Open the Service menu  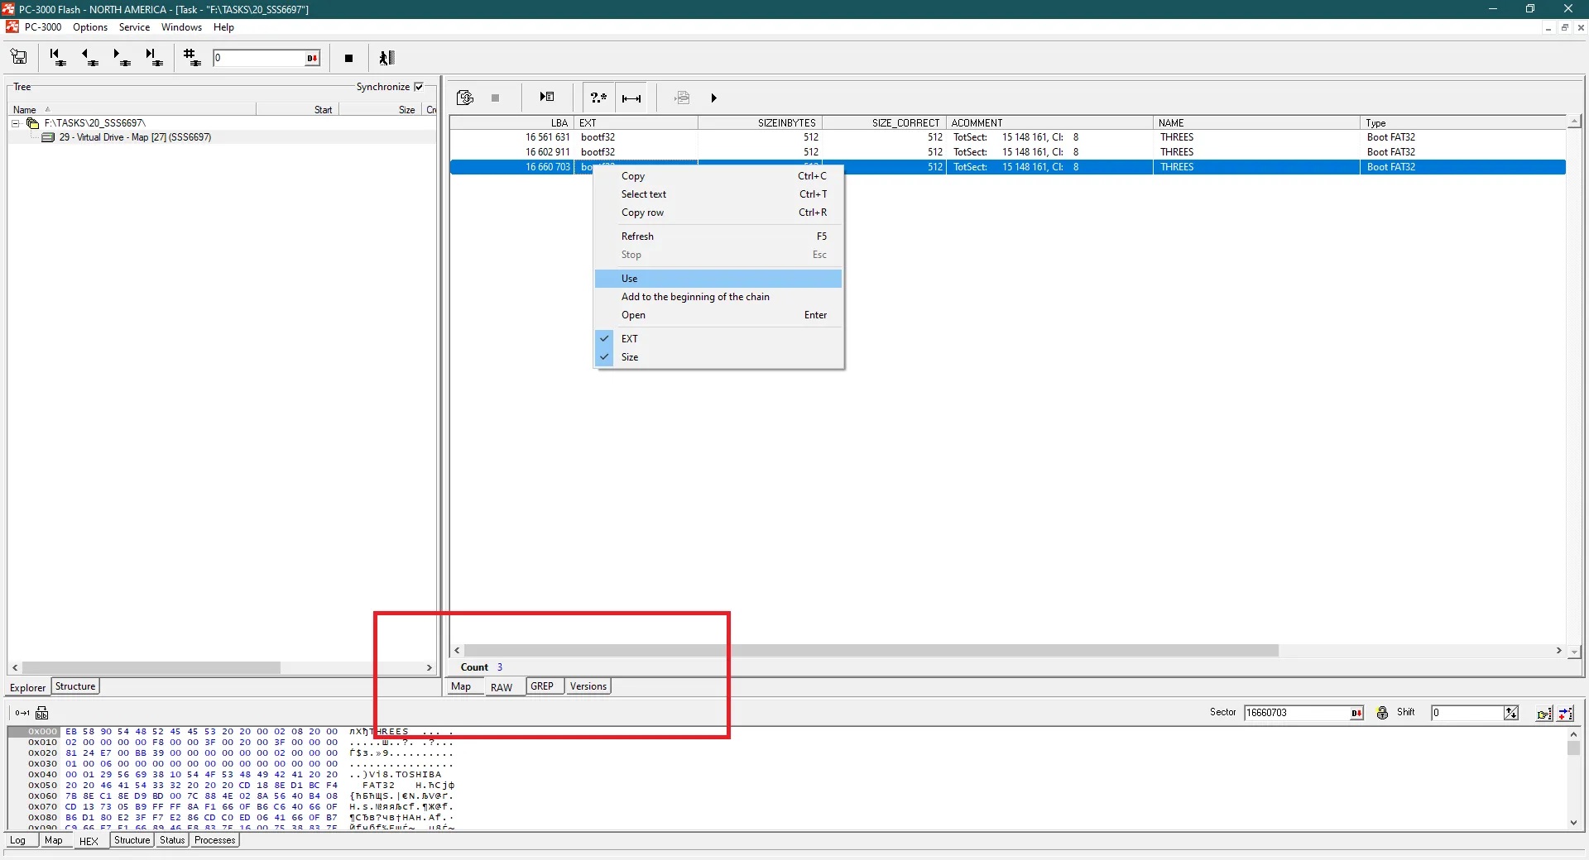[134, 27]
